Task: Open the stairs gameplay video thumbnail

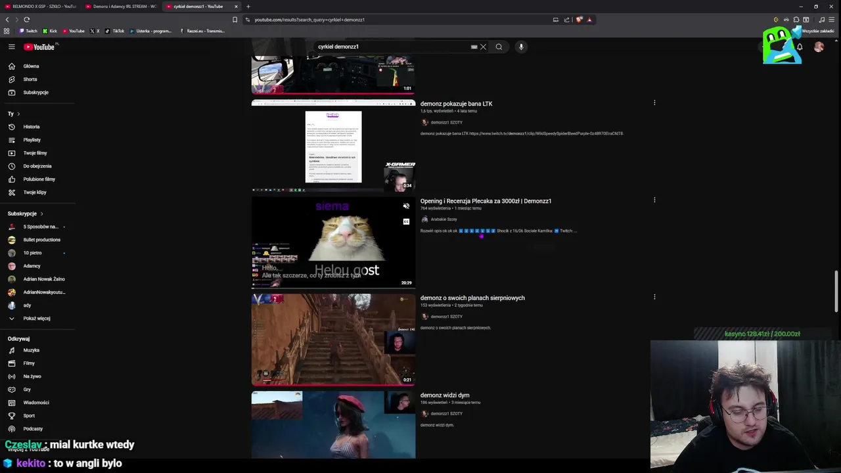Action: [333, 340]
